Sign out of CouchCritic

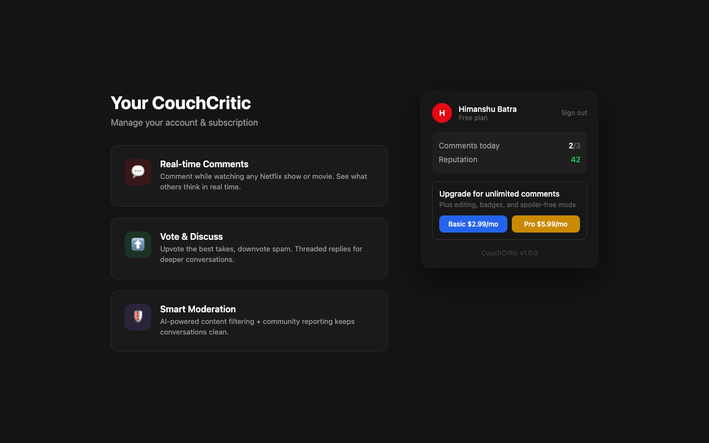[x=574, y=112]
